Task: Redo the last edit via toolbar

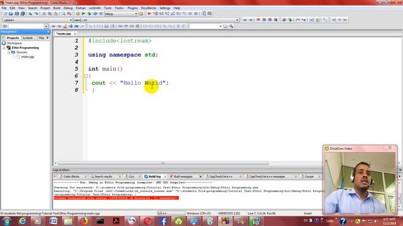Action: point(37,14)
